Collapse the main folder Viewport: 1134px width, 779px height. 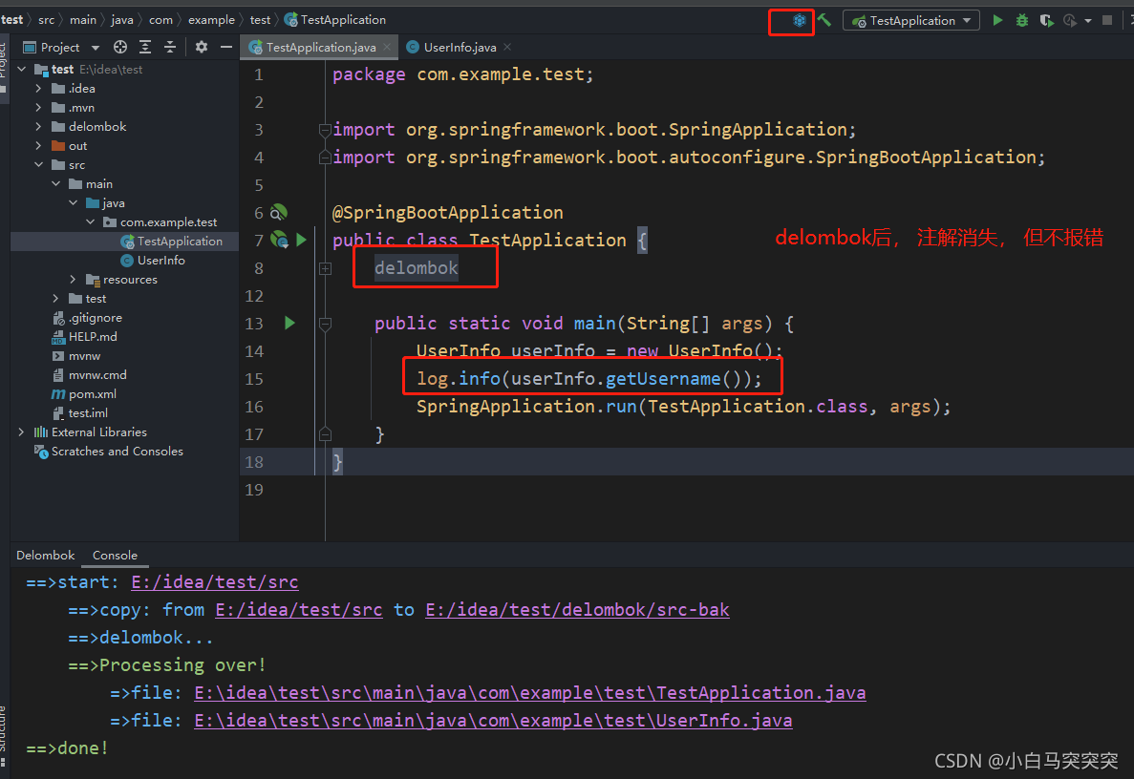55,184
